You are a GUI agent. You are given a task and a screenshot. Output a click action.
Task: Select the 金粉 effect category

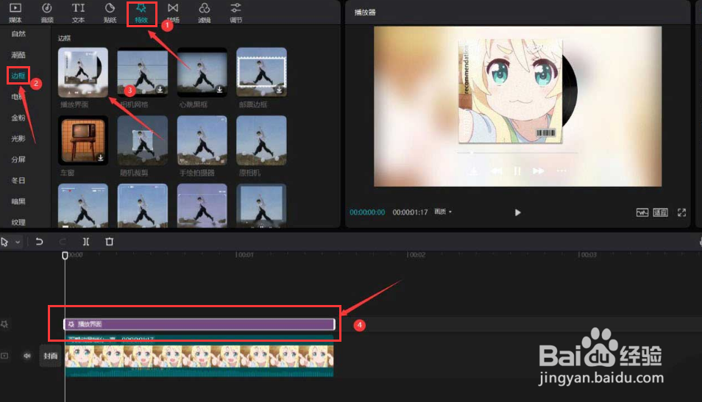coord(18,118)
